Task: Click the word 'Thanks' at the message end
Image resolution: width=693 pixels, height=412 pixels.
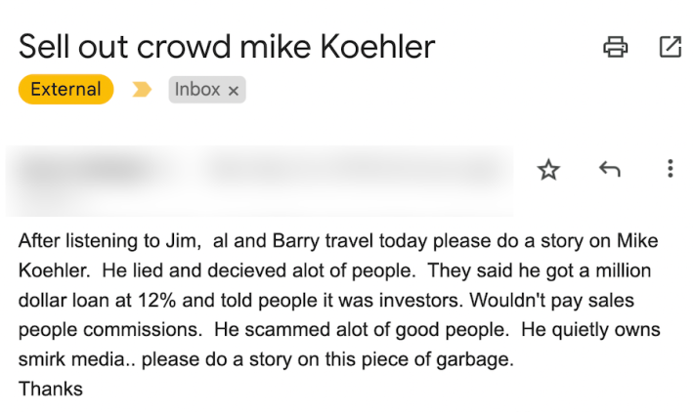Action: [x=51, y=389]
